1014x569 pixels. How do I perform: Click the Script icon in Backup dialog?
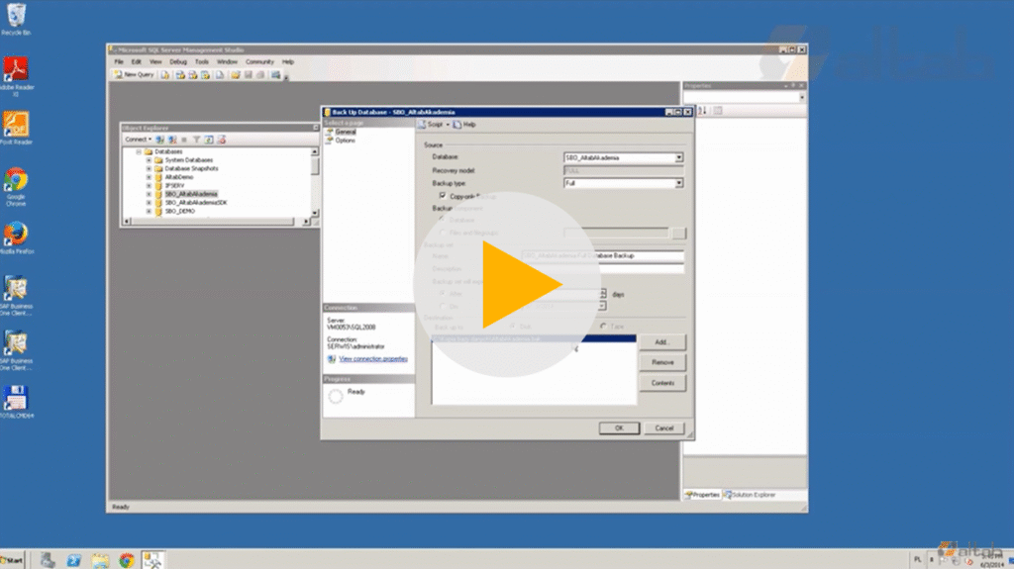click(x=422, y=124)
